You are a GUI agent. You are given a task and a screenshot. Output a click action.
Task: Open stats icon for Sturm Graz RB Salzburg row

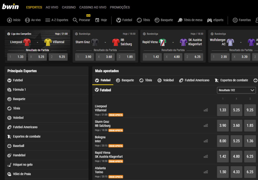(206, 126)
